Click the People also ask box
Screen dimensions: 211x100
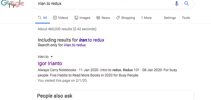click(113, 95)
